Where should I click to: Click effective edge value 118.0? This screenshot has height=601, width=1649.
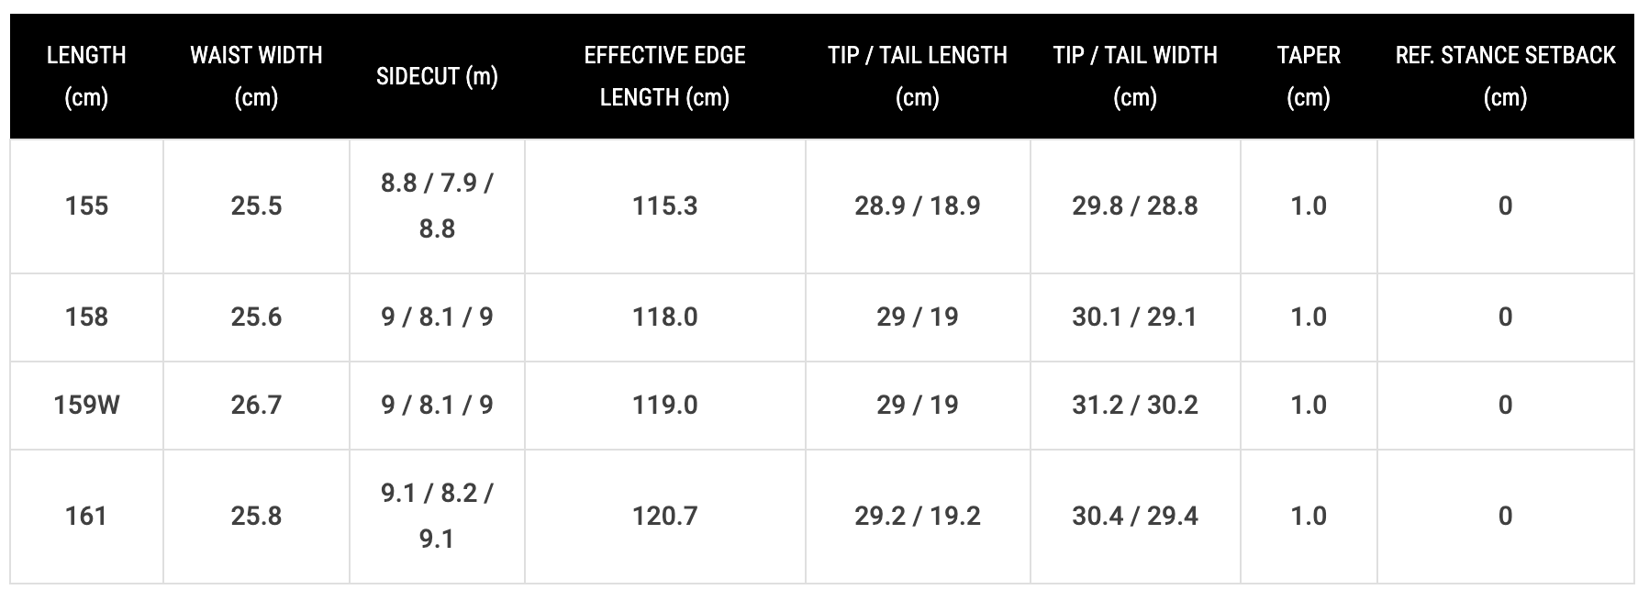point(664,317)
